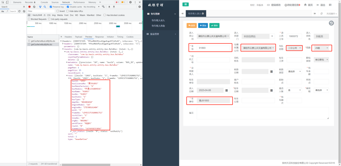Open the top-right panel list icon
341x166 pixels.
pyautogui.click(x=330, y=5)
